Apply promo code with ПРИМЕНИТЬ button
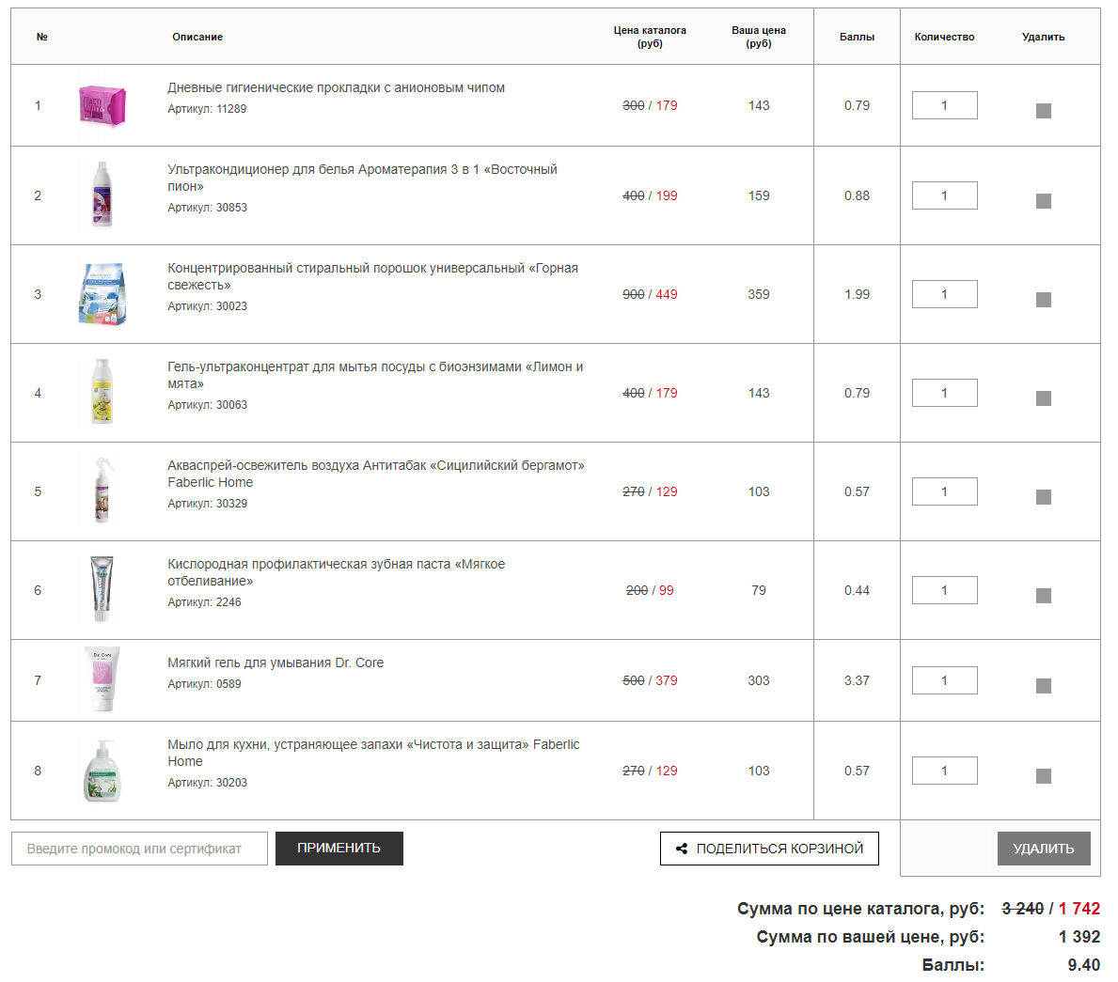Viewport: 1118px width, 982px height. [x=339, y=848]
